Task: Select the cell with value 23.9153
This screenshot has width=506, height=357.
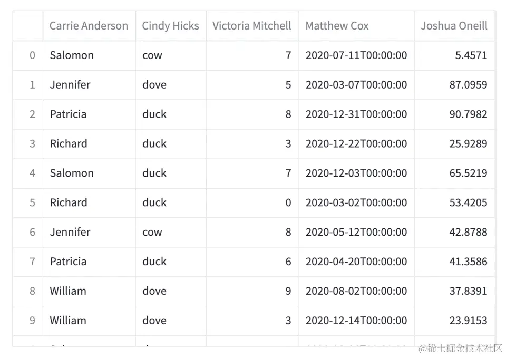Action: coord(468,321)
